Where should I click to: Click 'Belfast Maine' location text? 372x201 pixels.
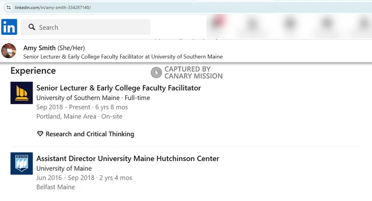point(55,187)
